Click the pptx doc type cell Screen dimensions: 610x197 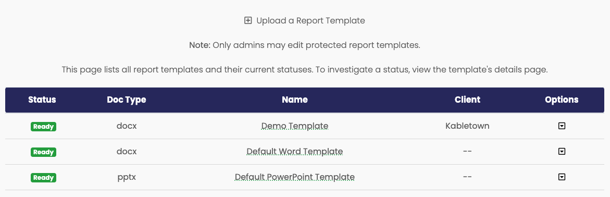click(127, 177)
